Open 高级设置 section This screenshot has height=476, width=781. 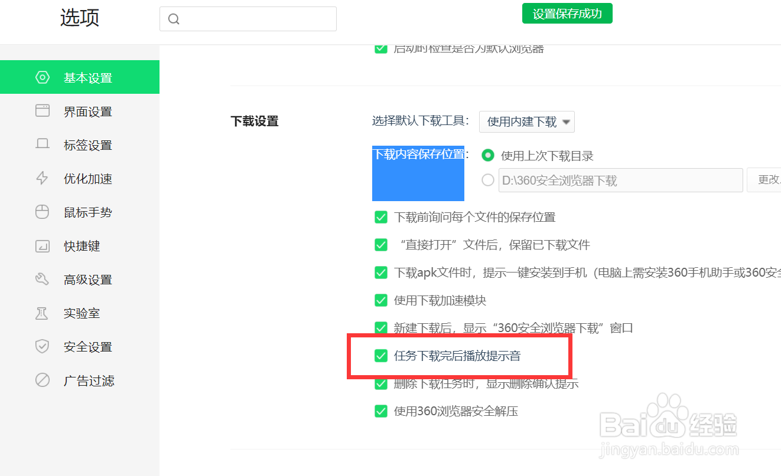click(80, 280)
